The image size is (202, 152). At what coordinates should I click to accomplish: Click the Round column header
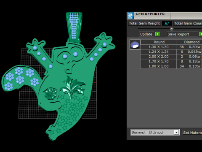click(158, 42)
